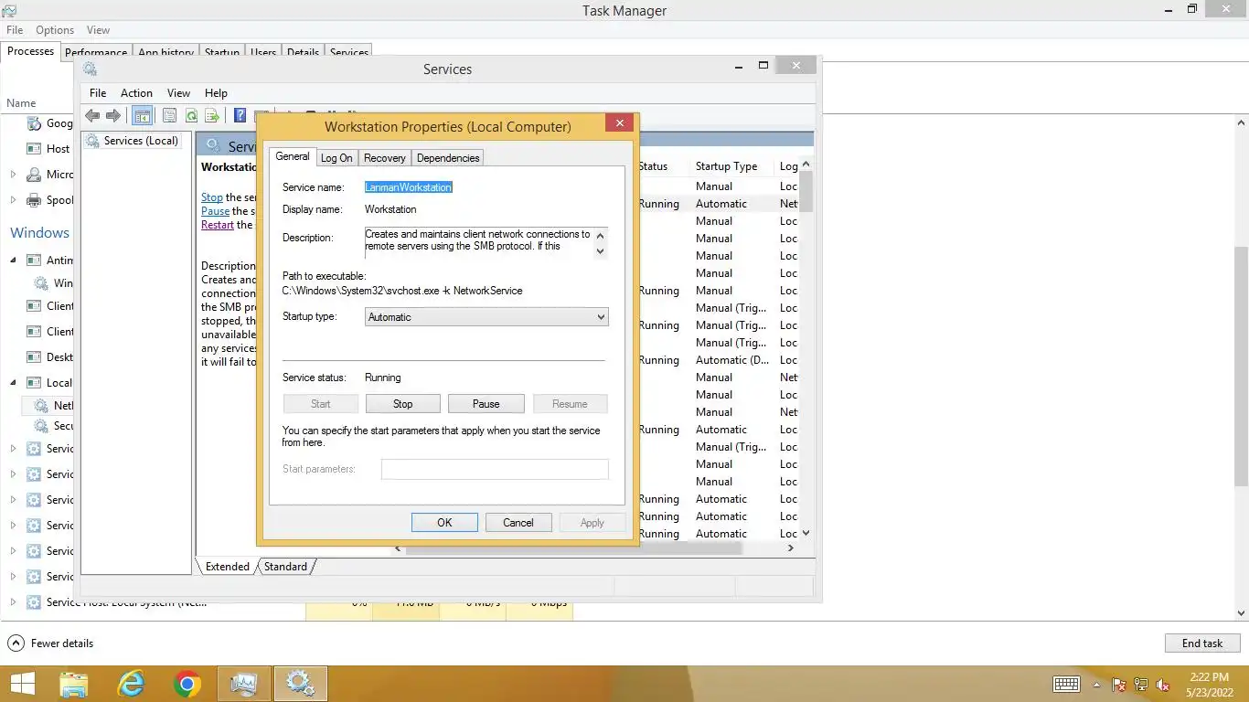Image resolution: width=1249 pixels, height=702 pixels.
Task: Click Services list vertical scrollbar thumb
Action: pos(806,192)
